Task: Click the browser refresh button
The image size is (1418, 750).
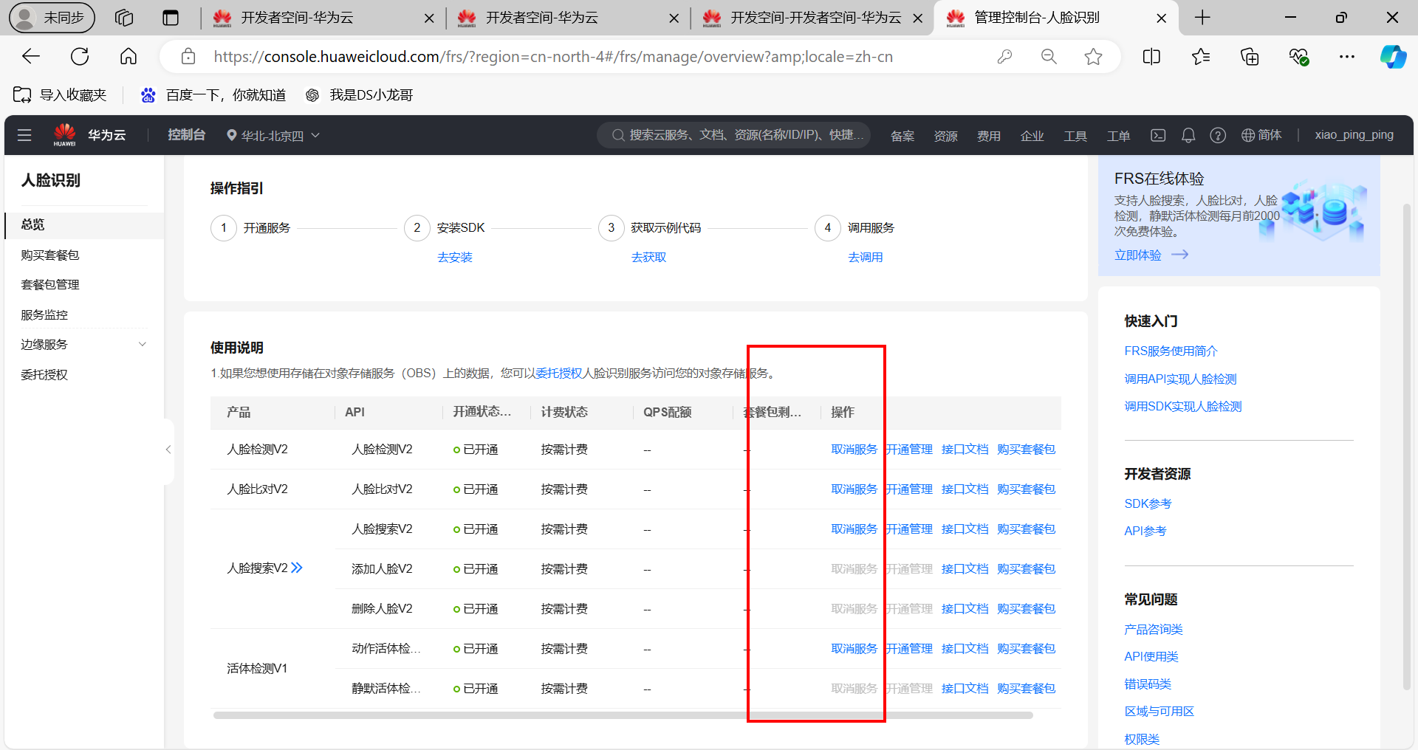Action: coord(80,57)
